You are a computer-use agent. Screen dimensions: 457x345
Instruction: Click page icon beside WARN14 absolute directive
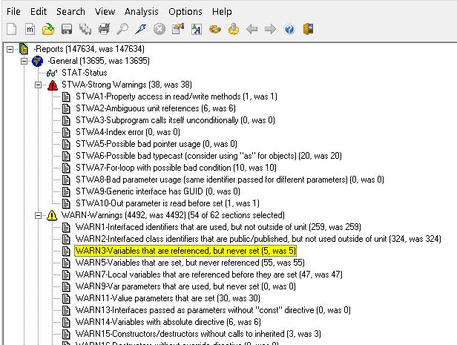67,322
